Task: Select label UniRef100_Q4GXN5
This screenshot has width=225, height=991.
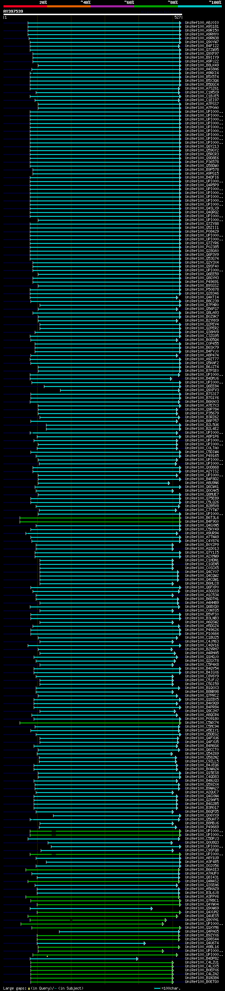Action: click(202, 525)
